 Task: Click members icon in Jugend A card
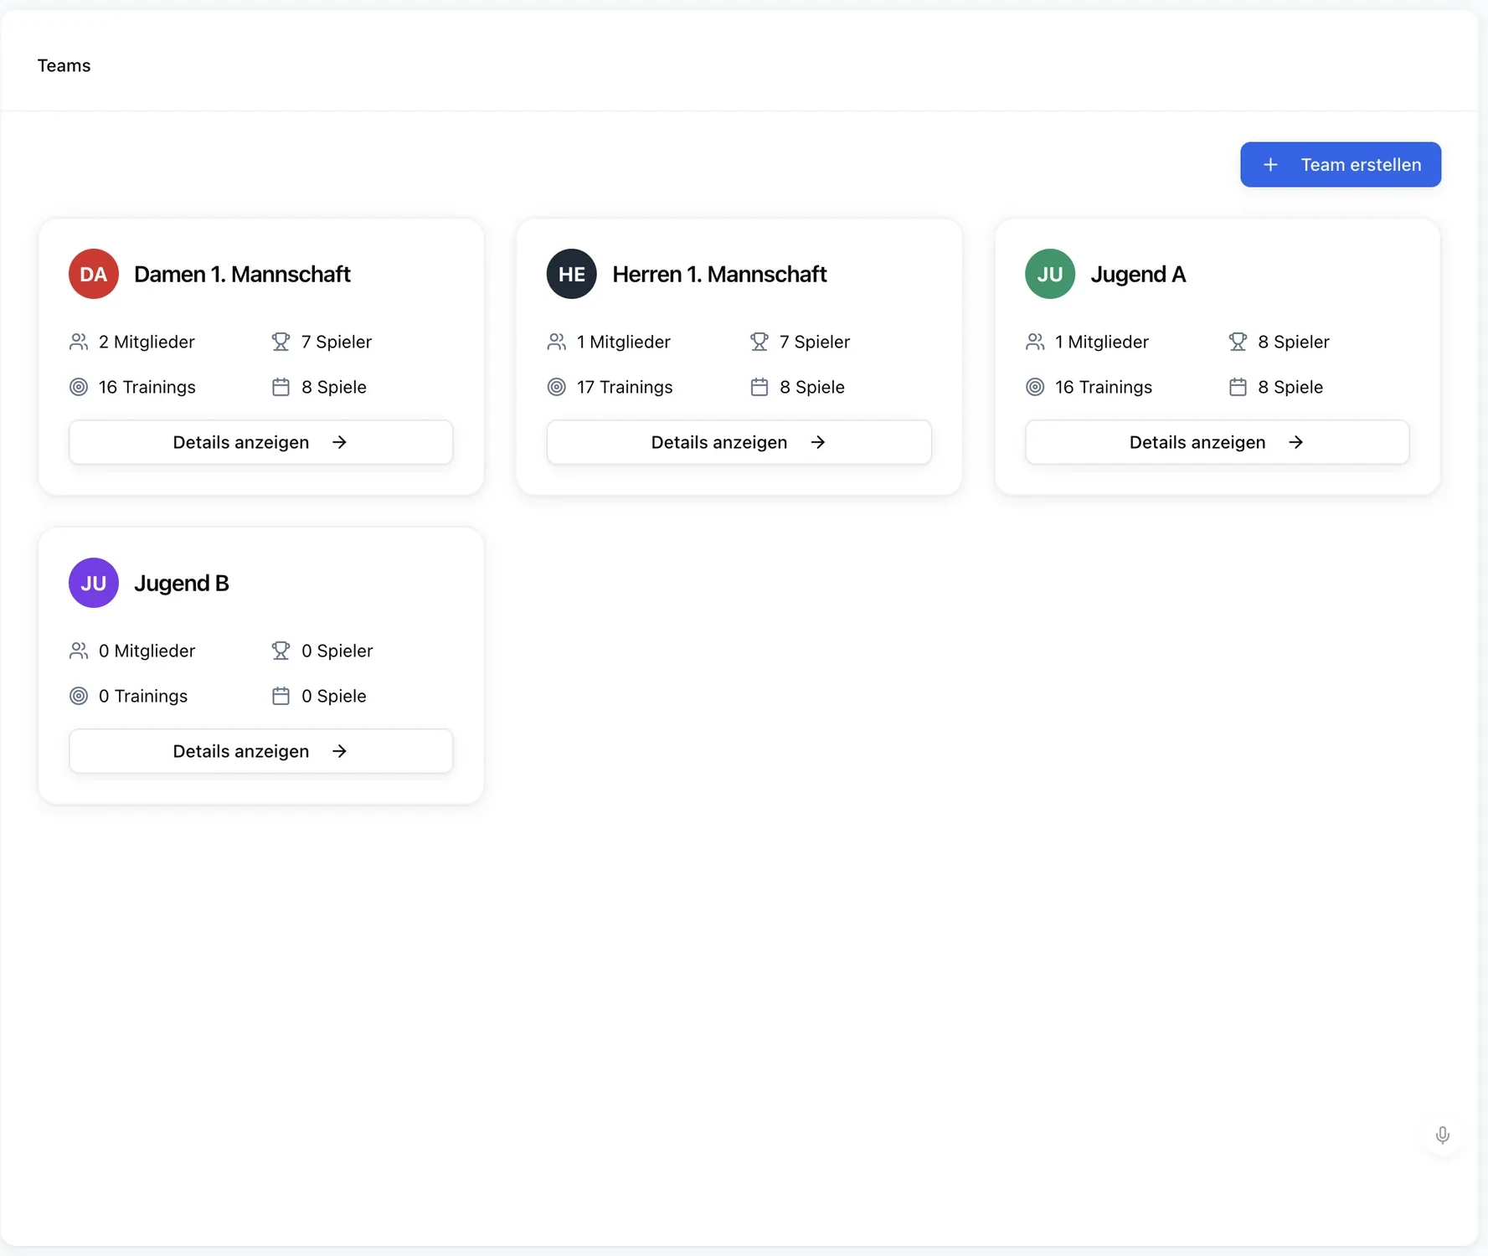click(1035, 342)
